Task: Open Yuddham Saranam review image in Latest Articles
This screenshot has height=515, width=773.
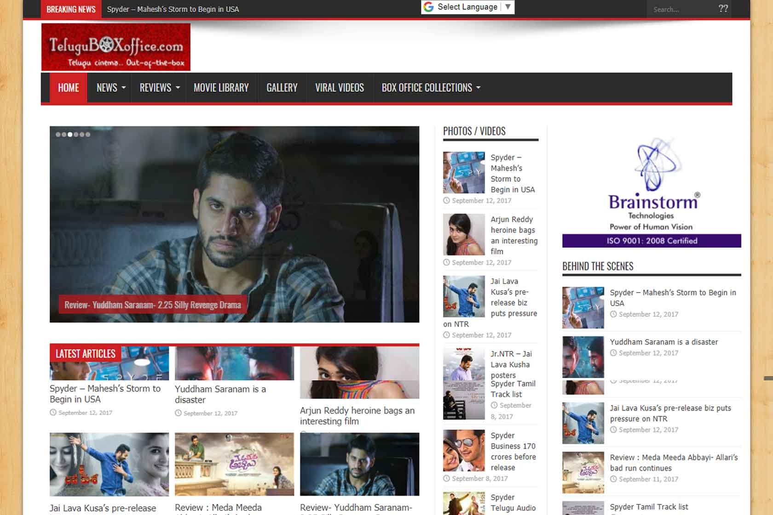Action: [359, 464]
